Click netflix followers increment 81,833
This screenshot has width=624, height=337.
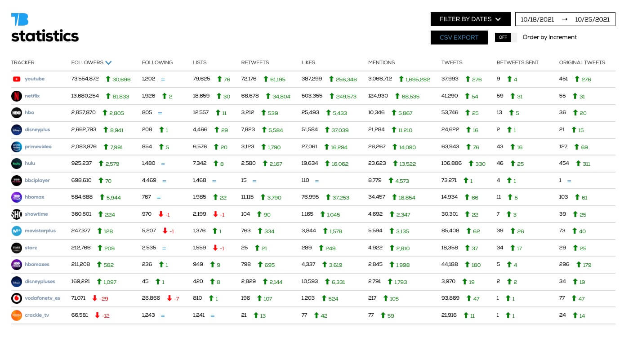[x=120, y=97]
